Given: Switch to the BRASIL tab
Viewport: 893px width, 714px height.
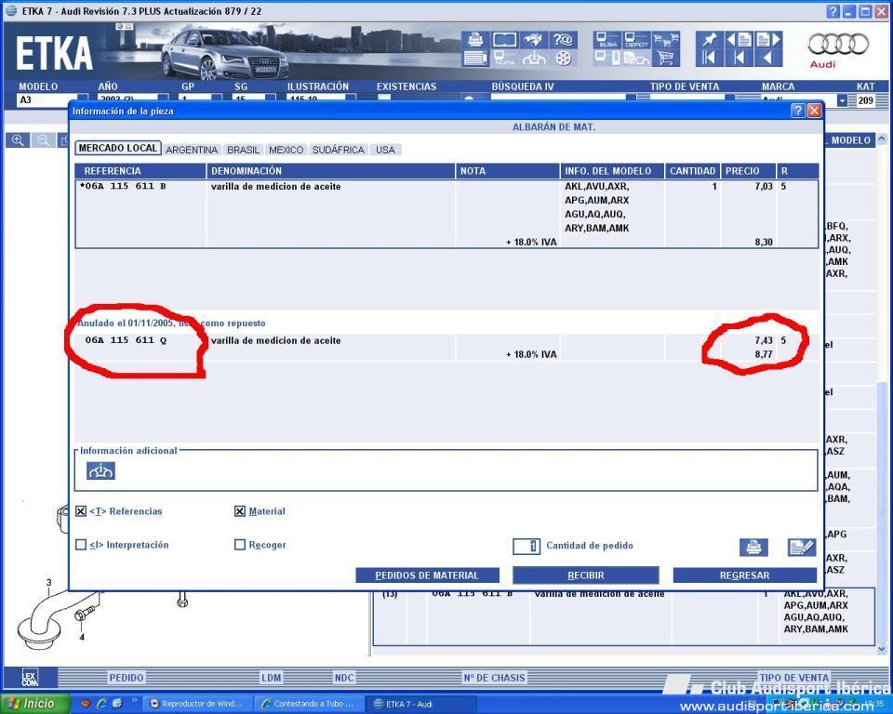Looking at the screenshot, I should 243,150.
